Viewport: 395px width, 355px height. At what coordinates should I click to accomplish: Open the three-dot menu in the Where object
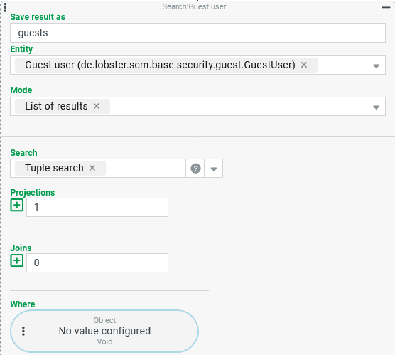coord(23,331)
